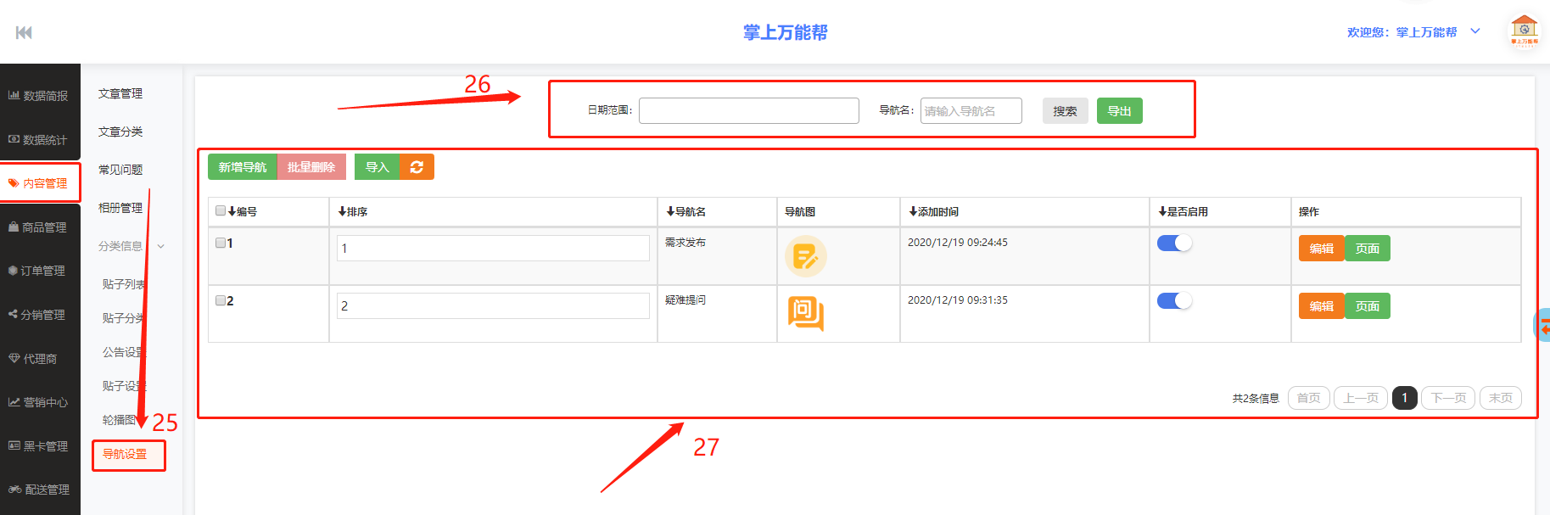
Task: Click the orange refresh icon button
Action: (x=417, y=167)
